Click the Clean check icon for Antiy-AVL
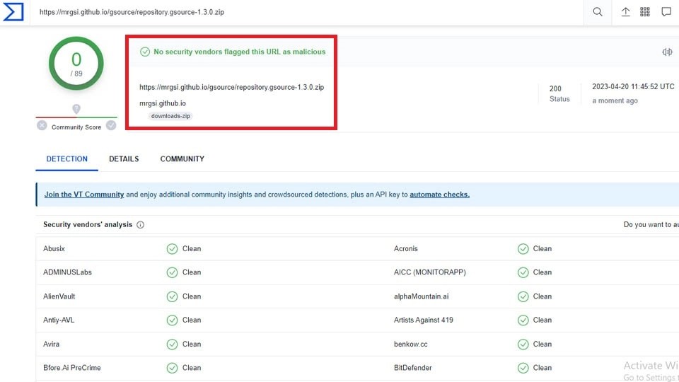This screenshot has width=679, height=382. (x=172, y=320)
